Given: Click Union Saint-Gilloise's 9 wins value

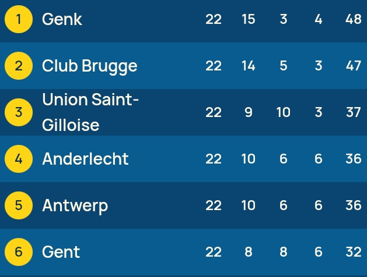Looking at the screenshot, I should (x=249, y=112).
